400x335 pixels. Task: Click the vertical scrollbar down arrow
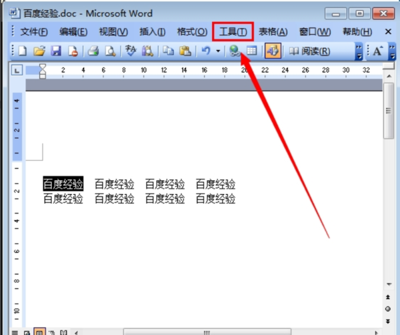tap(389, 284)
